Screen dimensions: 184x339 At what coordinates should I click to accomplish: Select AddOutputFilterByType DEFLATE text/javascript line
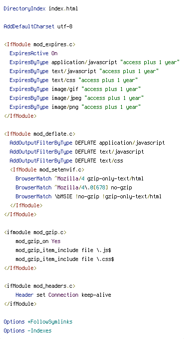(77, 152)
